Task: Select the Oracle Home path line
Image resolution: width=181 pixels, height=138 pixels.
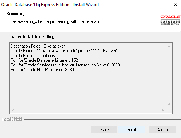Action: [x=64, y=51]
